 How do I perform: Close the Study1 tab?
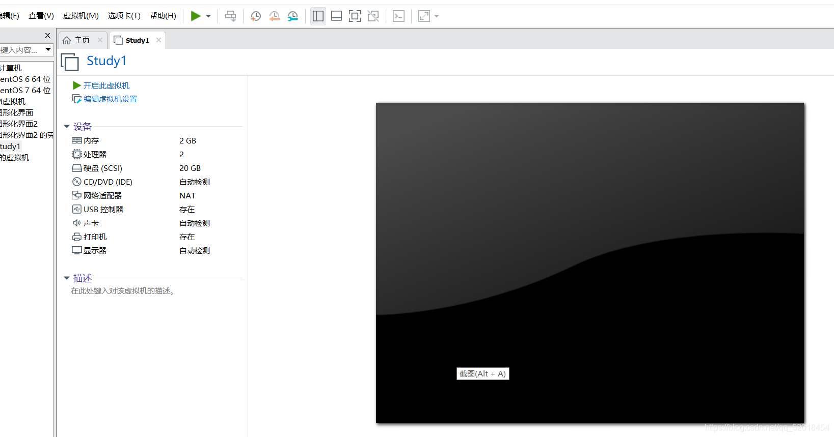[159, 40]
